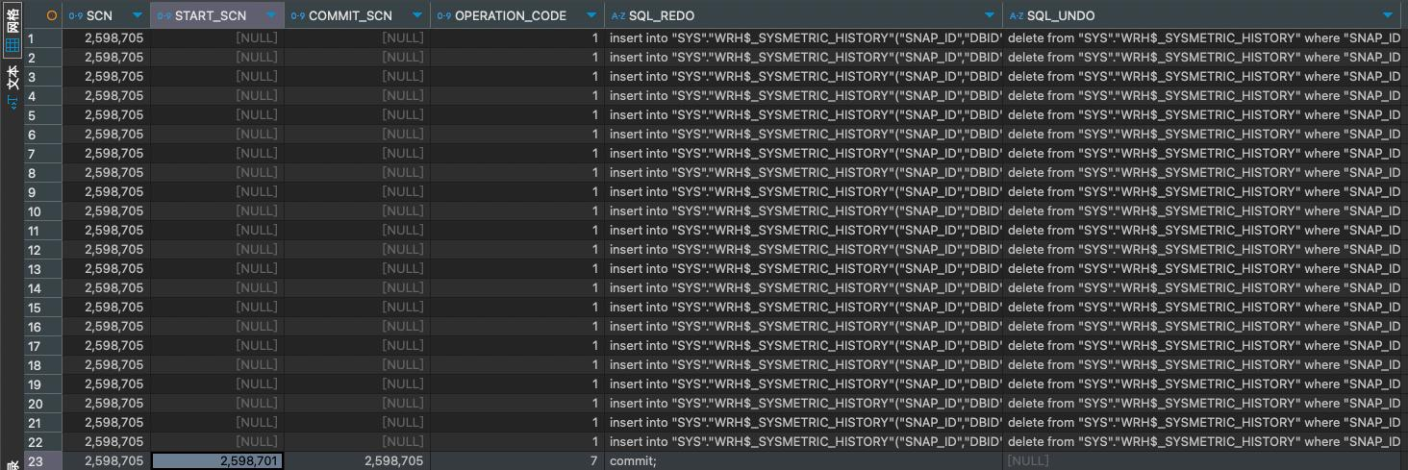Select row number 17 header
Screen dimensions: 1408x470
(x=43, y=346)
